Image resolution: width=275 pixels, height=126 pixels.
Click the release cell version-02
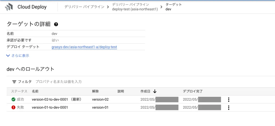(x=100, y=99)
